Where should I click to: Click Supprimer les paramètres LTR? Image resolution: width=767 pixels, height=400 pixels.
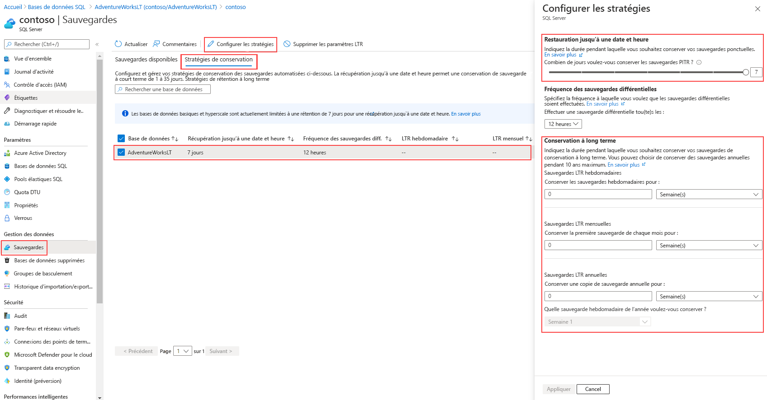(323, 44)
